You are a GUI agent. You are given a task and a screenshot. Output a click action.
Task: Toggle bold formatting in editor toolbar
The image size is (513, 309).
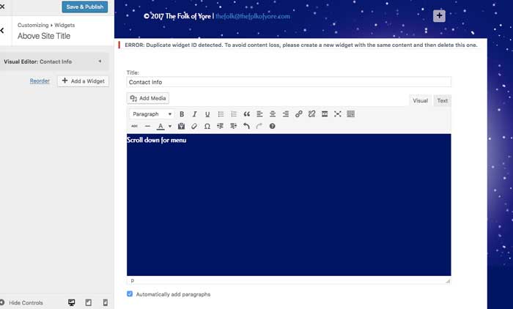coord(182,114)
